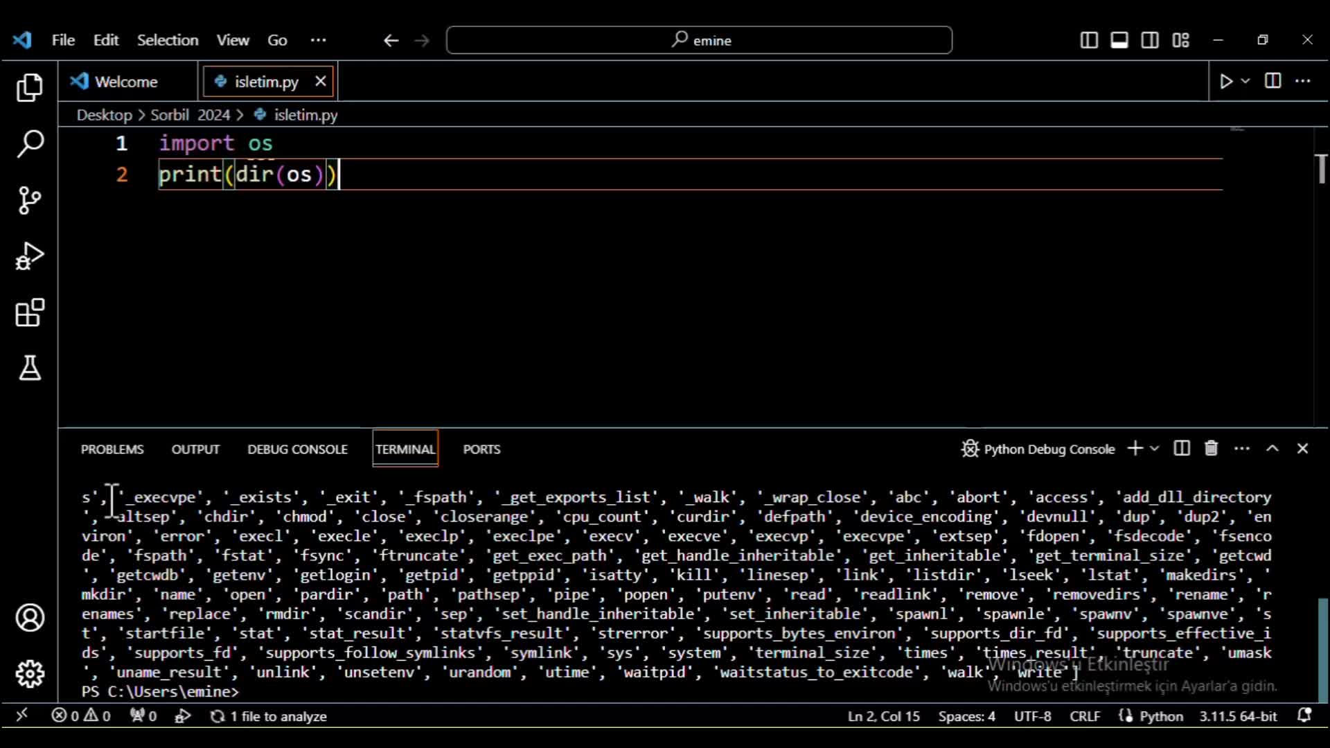Close the isletim.py tab

coord(320,81)
